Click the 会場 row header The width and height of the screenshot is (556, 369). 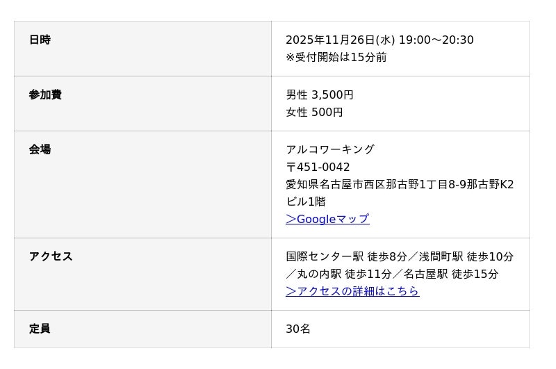click(x=40, y=150)
